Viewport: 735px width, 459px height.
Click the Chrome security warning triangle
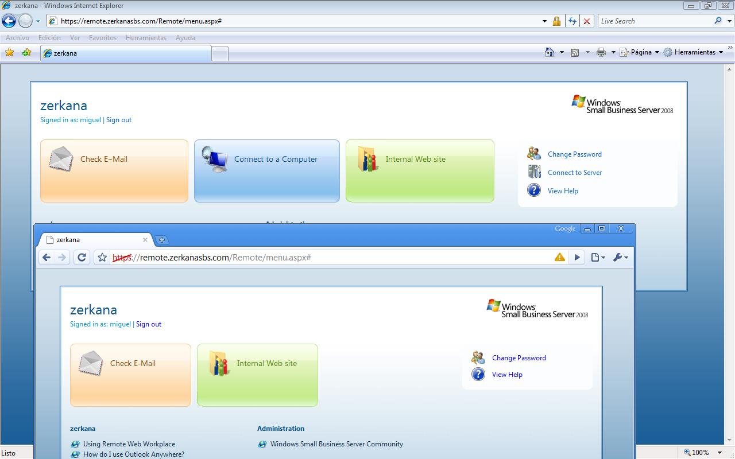[559, 257]
